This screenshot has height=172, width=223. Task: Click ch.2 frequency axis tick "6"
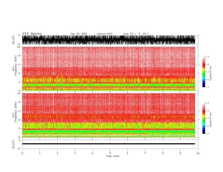point(19,111)
